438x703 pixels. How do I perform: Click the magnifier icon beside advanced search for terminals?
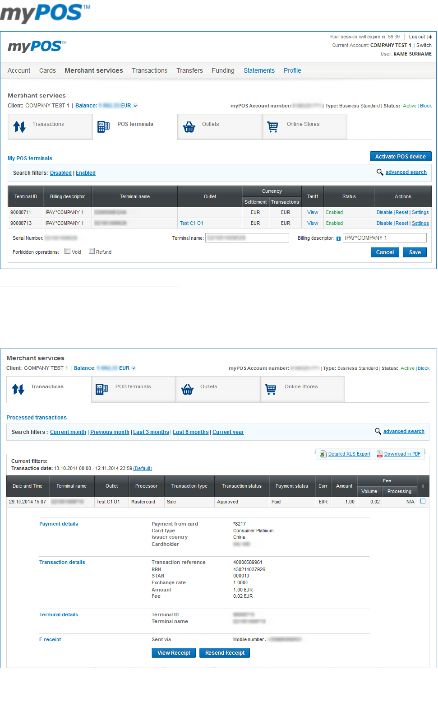pos(380,172)
